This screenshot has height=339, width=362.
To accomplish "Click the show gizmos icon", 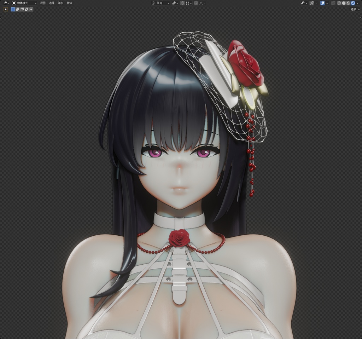I will pos(303,3).
